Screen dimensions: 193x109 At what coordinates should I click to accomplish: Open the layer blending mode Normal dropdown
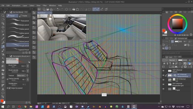(x=173, y=60)
